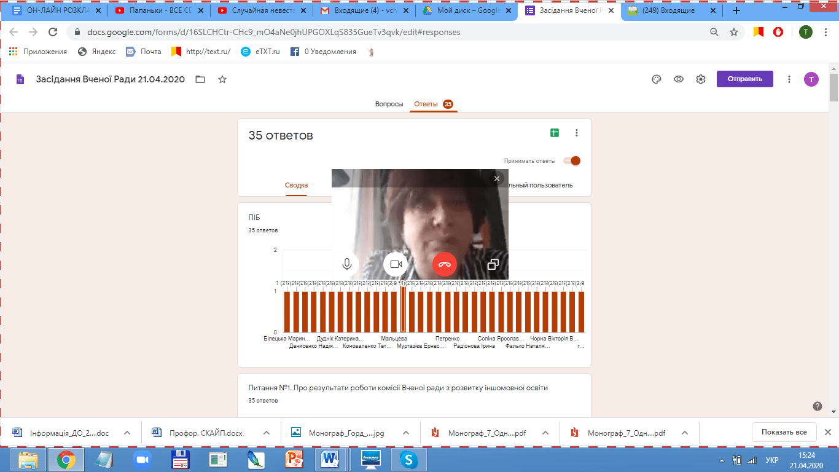Expand options for Інформація_ДО download item
This screenshot has height=472, width=839.
[x=127, y=433]
